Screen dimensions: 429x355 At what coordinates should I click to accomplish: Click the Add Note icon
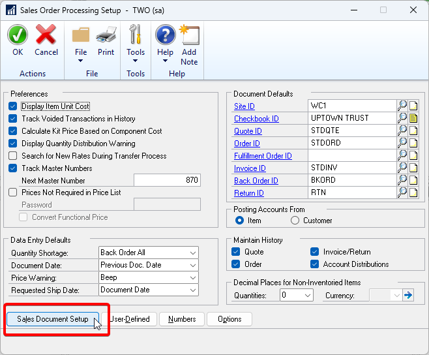tap(189, 35)
